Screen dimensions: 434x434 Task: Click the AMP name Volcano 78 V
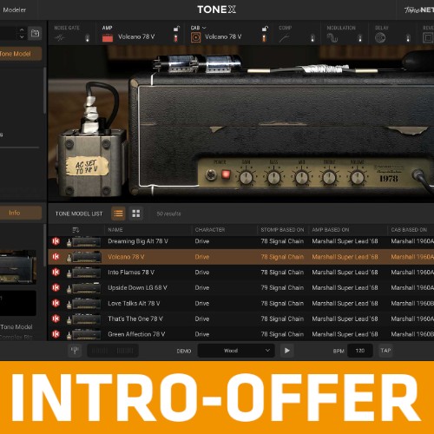[136, 36]
